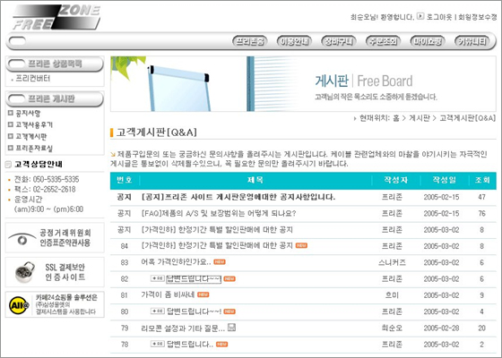Click the square bullet beside 공지사항
This screenshot has width=502, height=358.
coord(10,113)
